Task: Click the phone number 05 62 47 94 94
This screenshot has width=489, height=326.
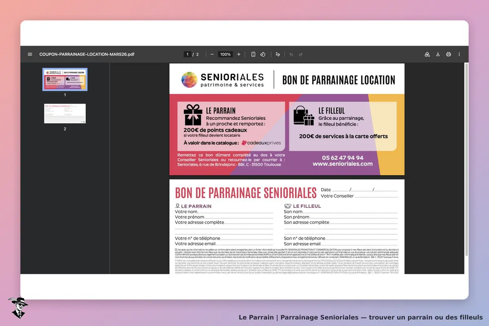Action: tap(343, 158)
